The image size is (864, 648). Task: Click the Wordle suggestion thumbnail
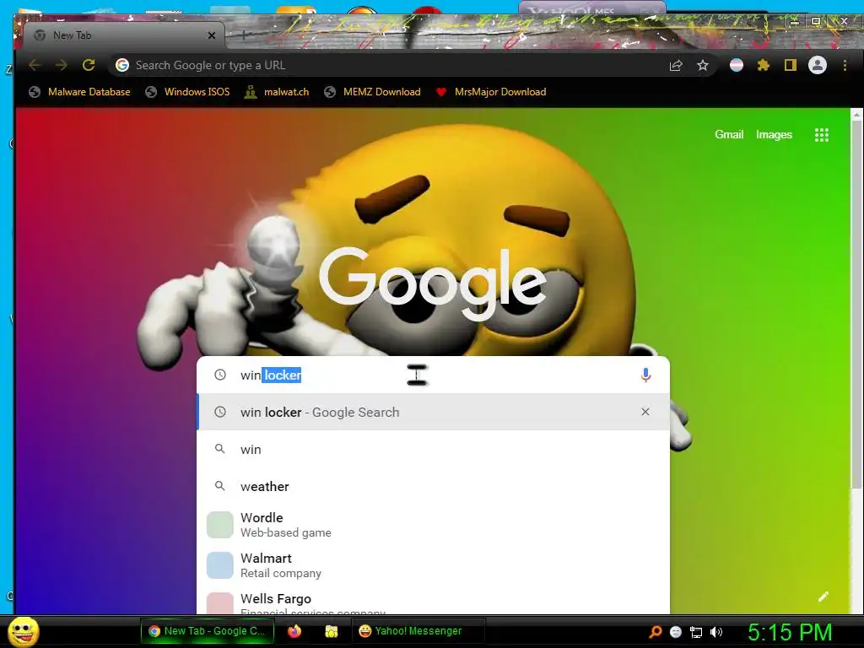(220, 525)
